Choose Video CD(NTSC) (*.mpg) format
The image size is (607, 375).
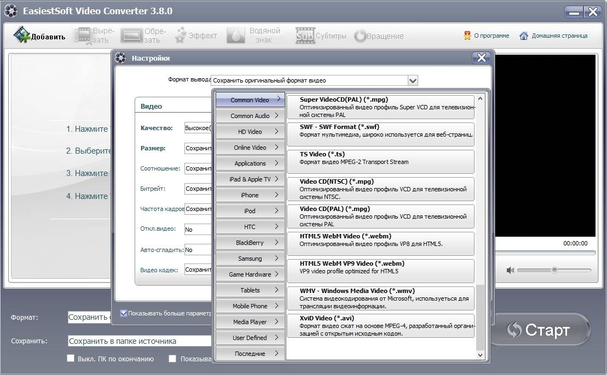coord(380,189)
